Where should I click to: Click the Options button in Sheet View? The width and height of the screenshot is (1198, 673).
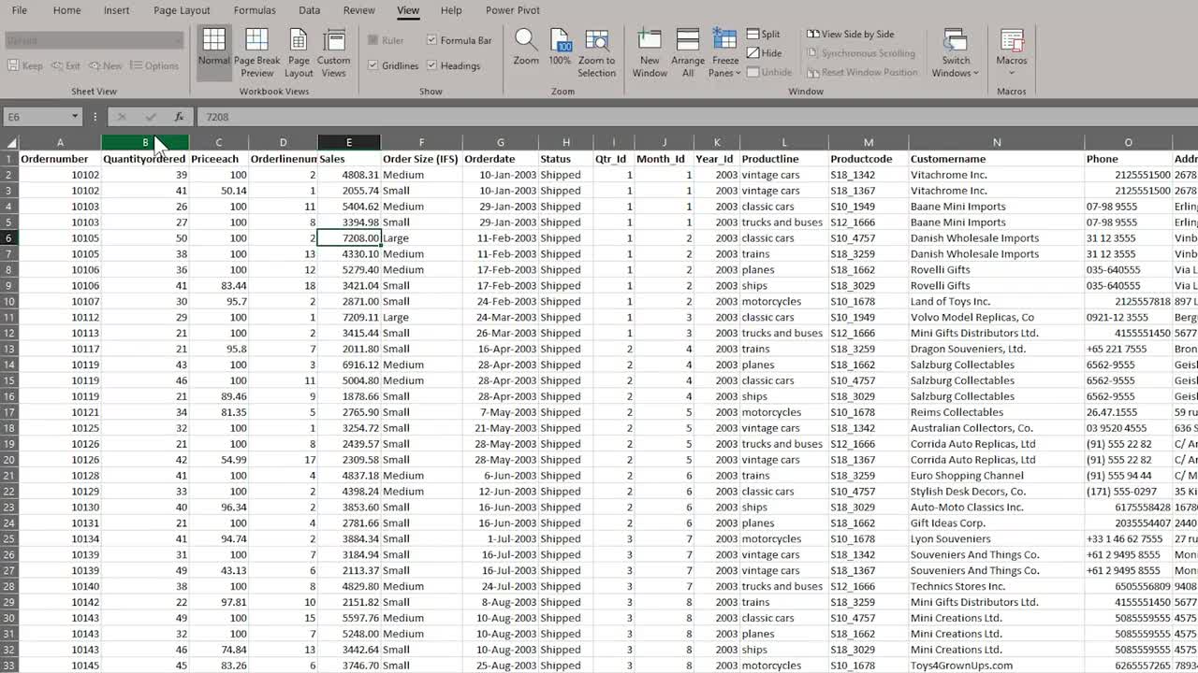coord(153,65)
